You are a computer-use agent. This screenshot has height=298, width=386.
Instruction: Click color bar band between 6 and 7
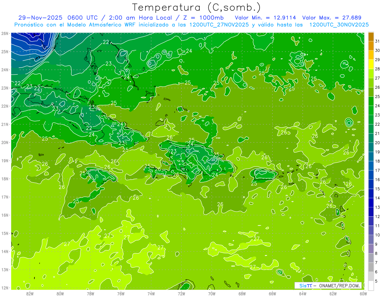click(x=371, y=267)
